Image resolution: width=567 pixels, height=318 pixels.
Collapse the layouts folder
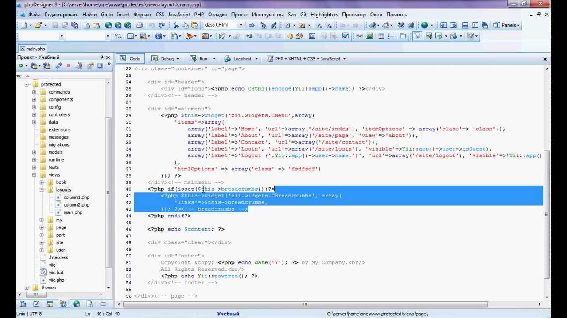(42, 190)
